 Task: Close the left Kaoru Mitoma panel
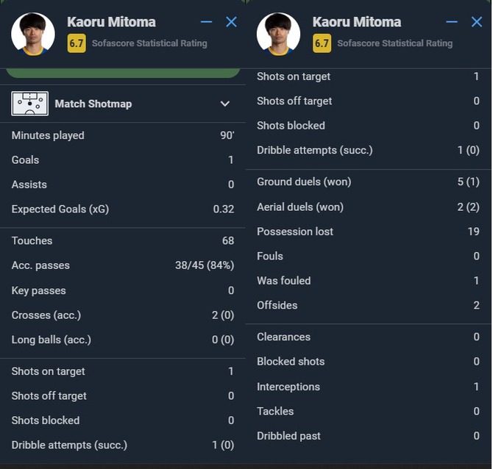[x=231, y=22]
